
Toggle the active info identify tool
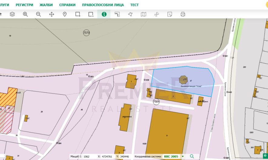tap(104, 14)
